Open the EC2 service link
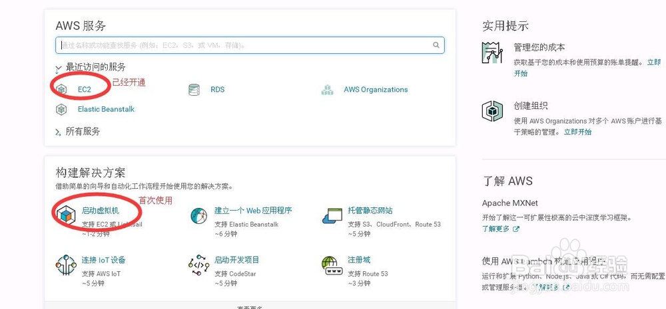The image size is (666, 309). point(84,90)
